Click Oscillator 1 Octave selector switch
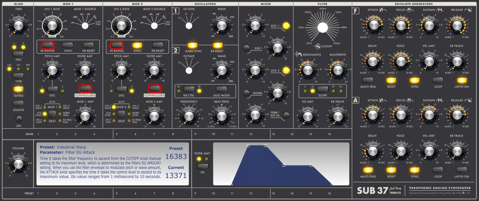Image resolution: width=479 pixels, height=201 pixels. (x=189, y=26)
